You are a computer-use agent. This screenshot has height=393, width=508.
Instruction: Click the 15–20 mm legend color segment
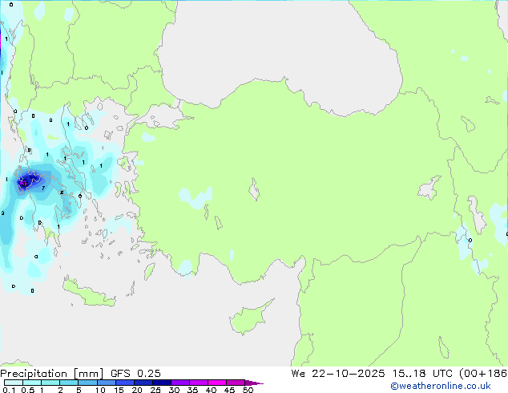[x=124, y=383]
